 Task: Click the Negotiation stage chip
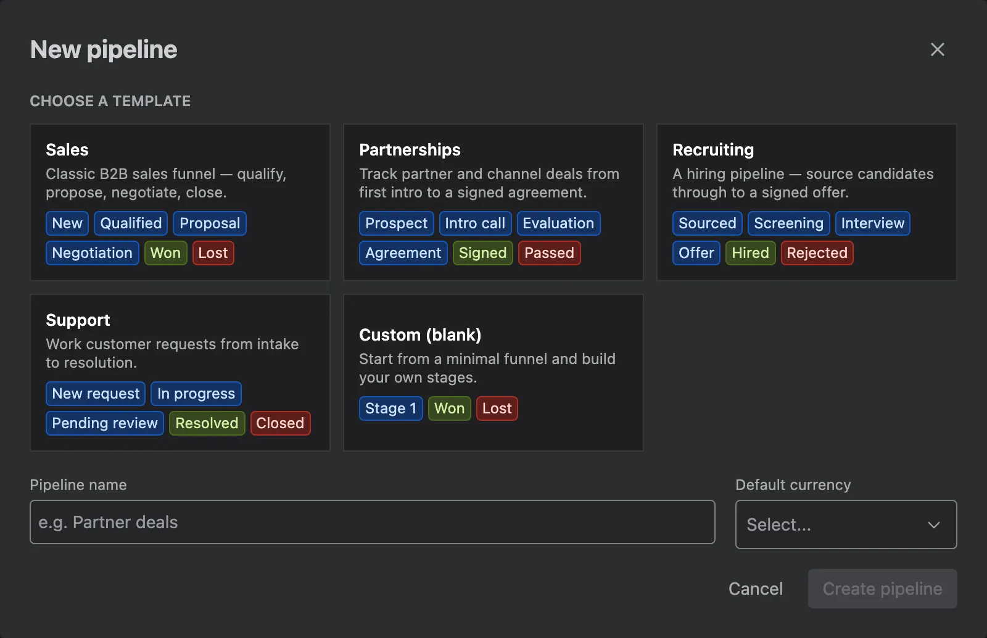tap(93, 253)
